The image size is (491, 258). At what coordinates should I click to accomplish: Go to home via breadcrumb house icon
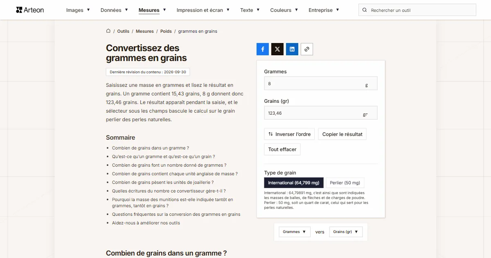pos(108,31)
